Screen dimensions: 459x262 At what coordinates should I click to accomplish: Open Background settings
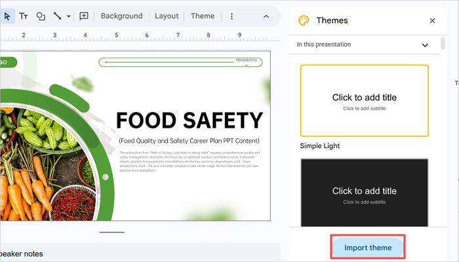[121, 16]
